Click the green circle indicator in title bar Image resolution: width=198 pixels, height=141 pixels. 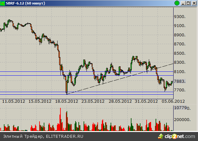pyautogui.click(x=176, y=3)
